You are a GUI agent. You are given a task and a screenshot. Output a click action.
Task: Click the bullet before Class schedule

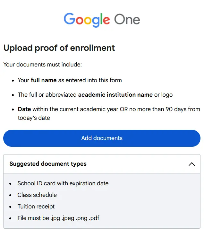coord(10,195)
